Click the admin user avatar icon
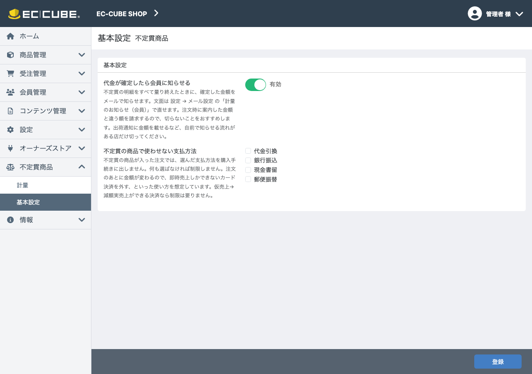Image resolution: width=532 pixels, height=374 pixels. tap(475, 13)
